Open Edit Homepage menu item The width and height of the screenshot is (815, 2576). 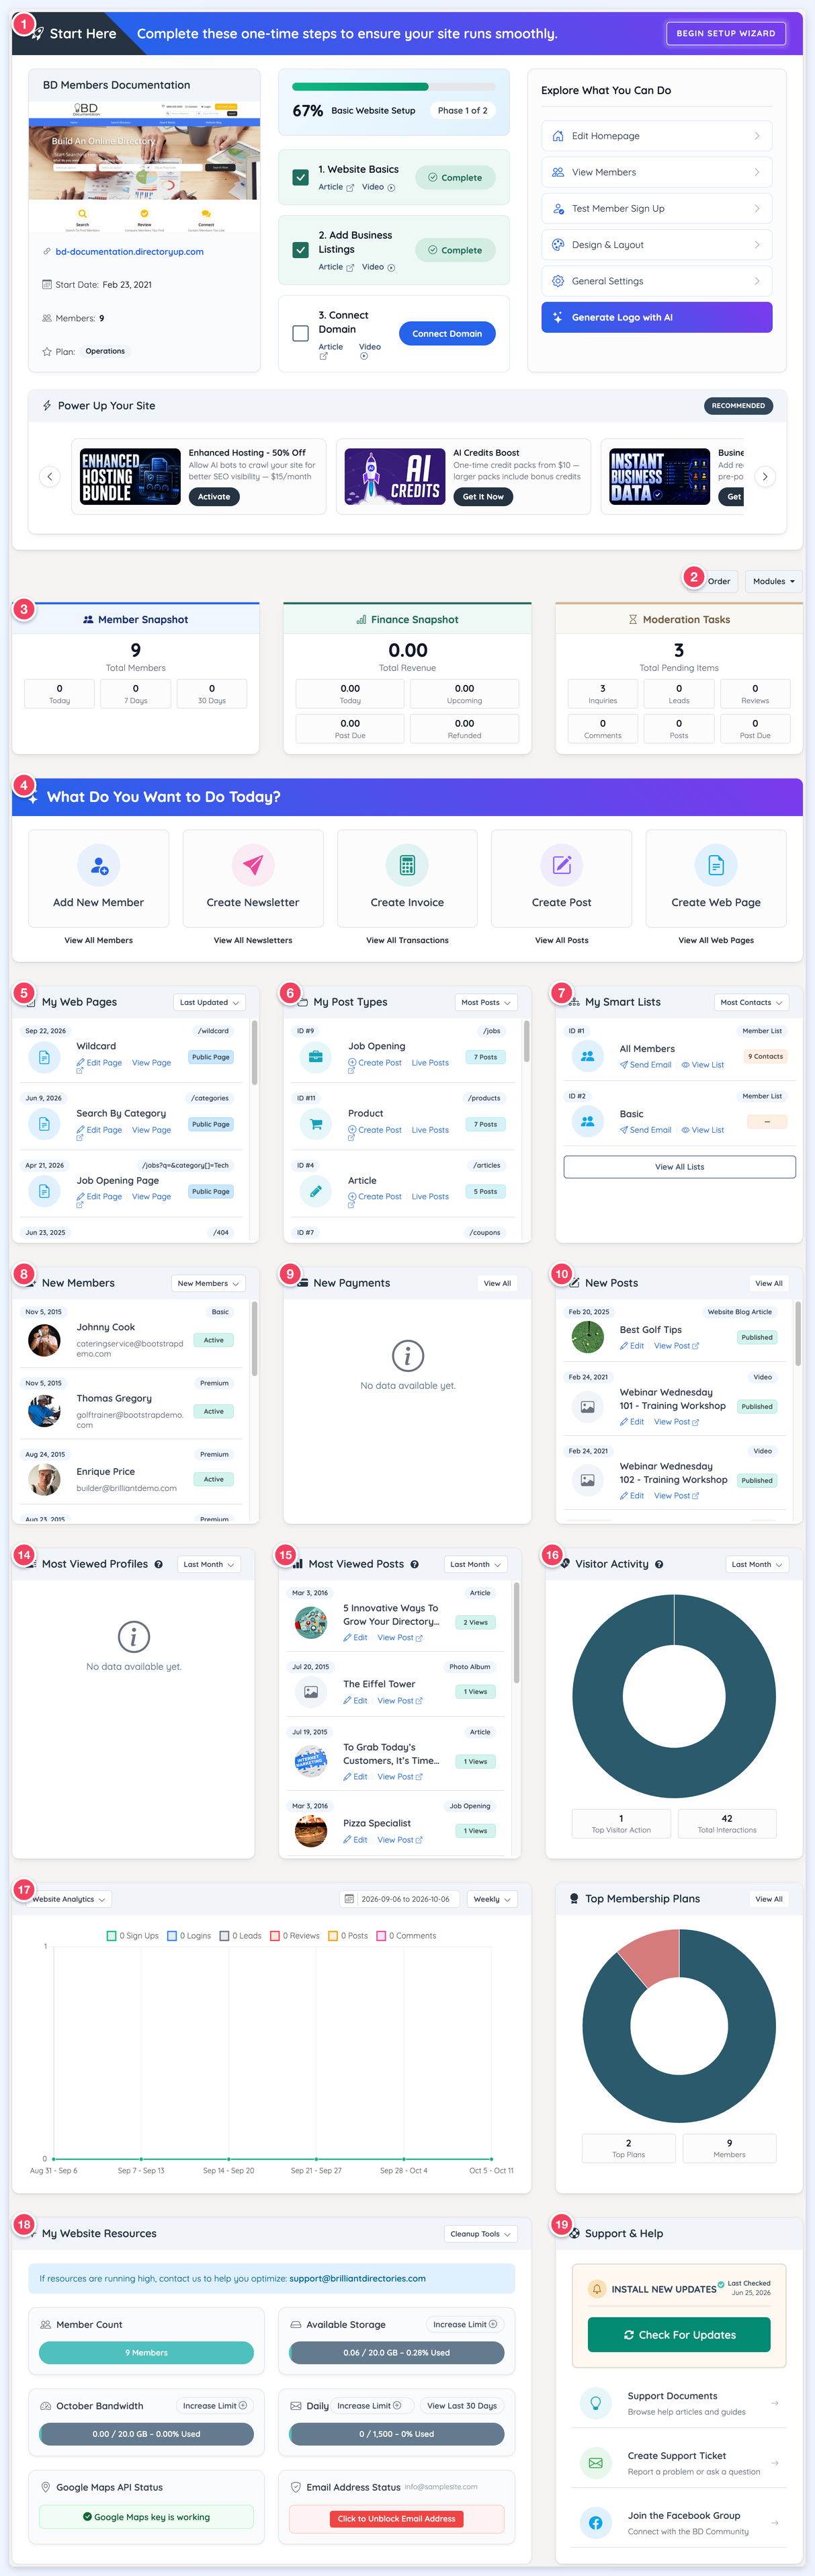tap(657, 136)
